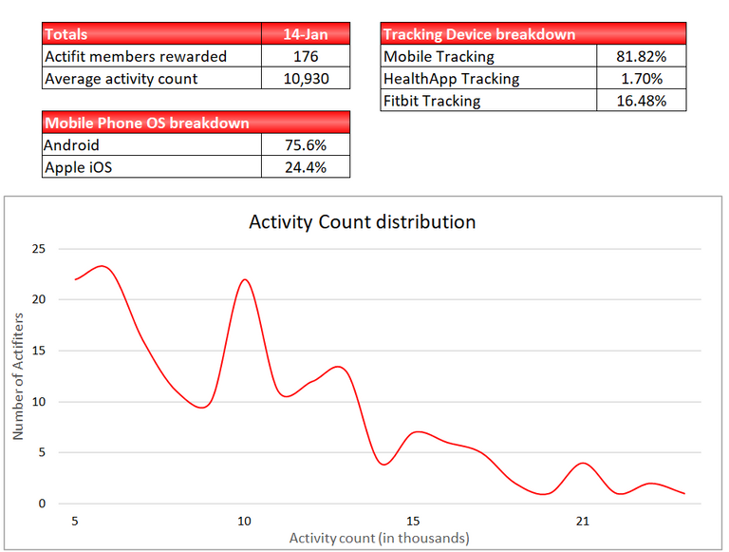Select the 'Android' label cell
This screenshot has height=552, width=729.
tap(152, 144)
